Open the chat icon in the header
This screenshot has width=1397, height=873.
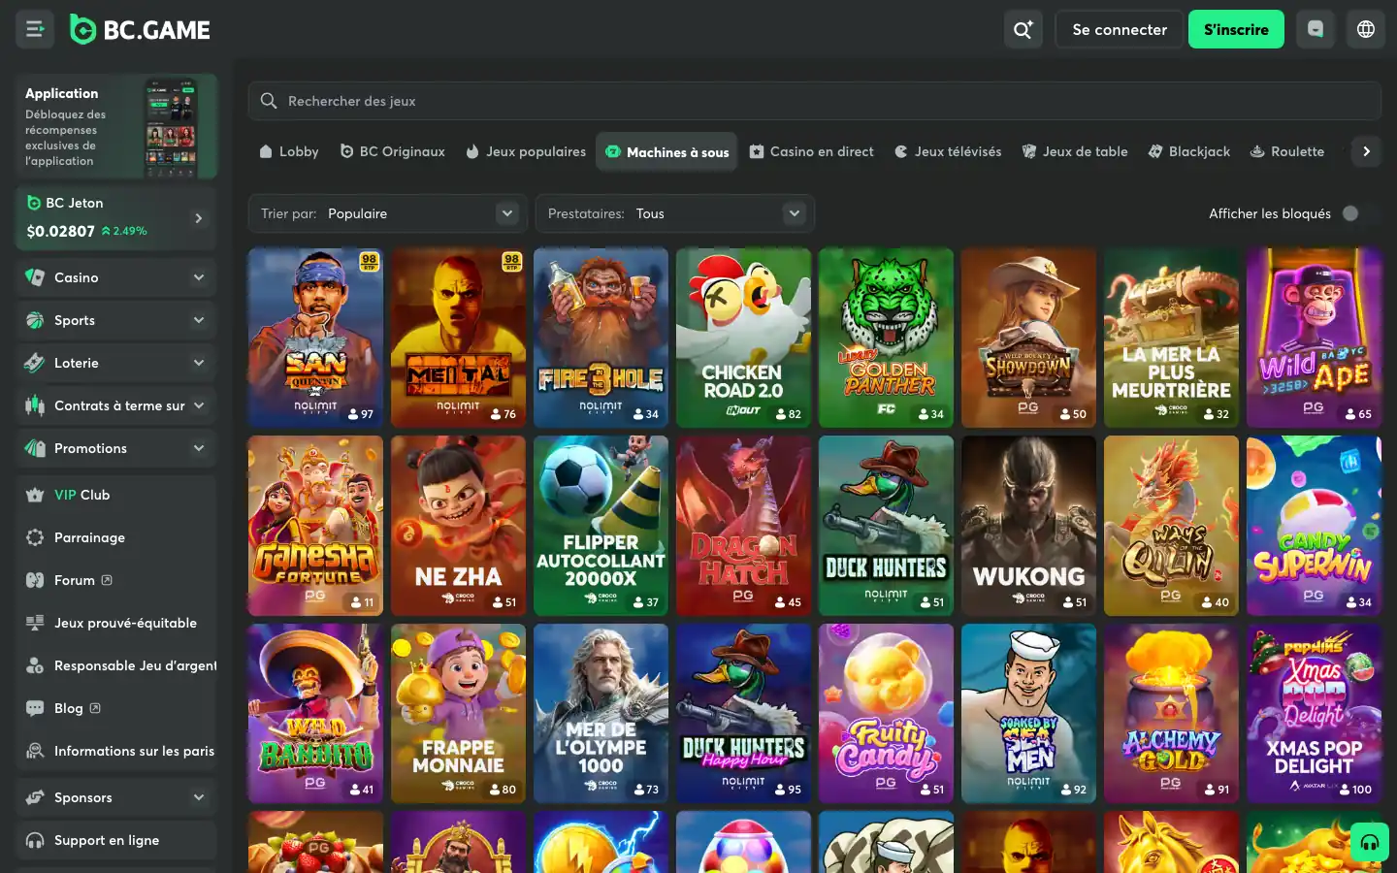pyautogui.click(x=1316, y=29)
